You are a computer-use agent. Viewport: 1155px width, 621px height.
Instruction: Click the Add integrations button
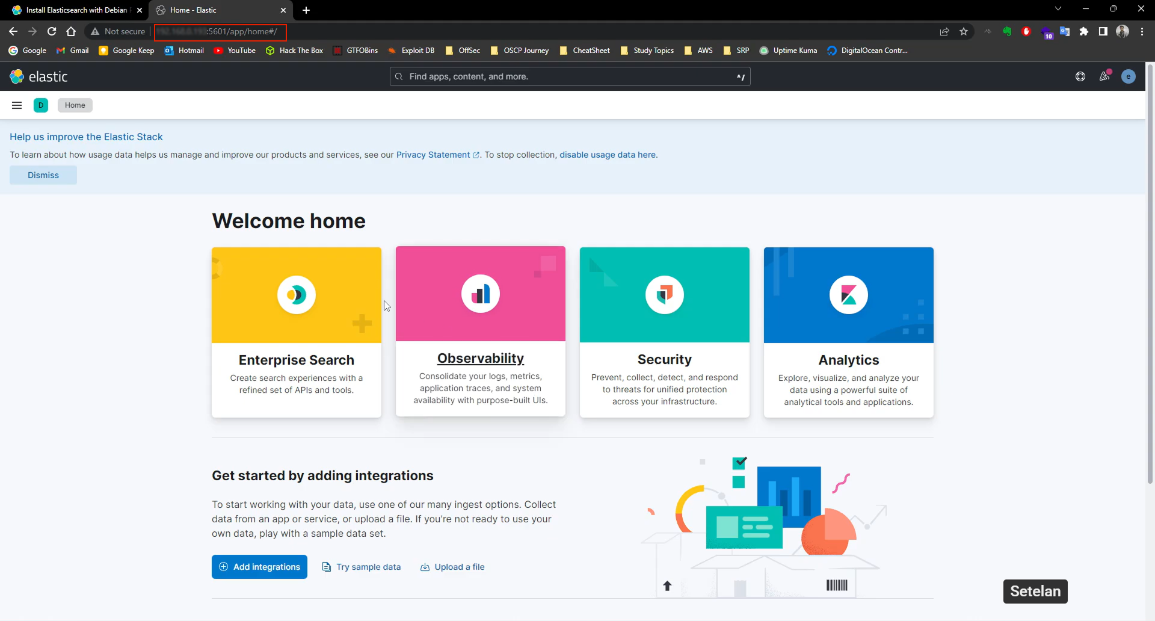tap(259, 566)
